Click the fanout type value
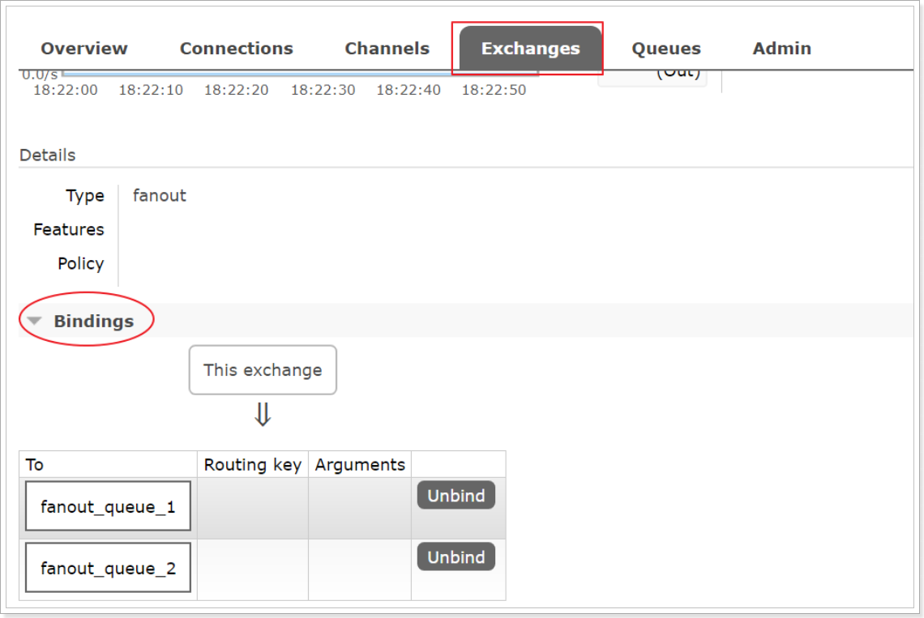This screenshot has height=618, width=924. click(160, 195)
